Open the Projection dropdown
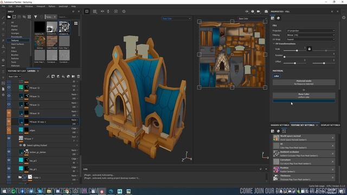 click(311, 31)
